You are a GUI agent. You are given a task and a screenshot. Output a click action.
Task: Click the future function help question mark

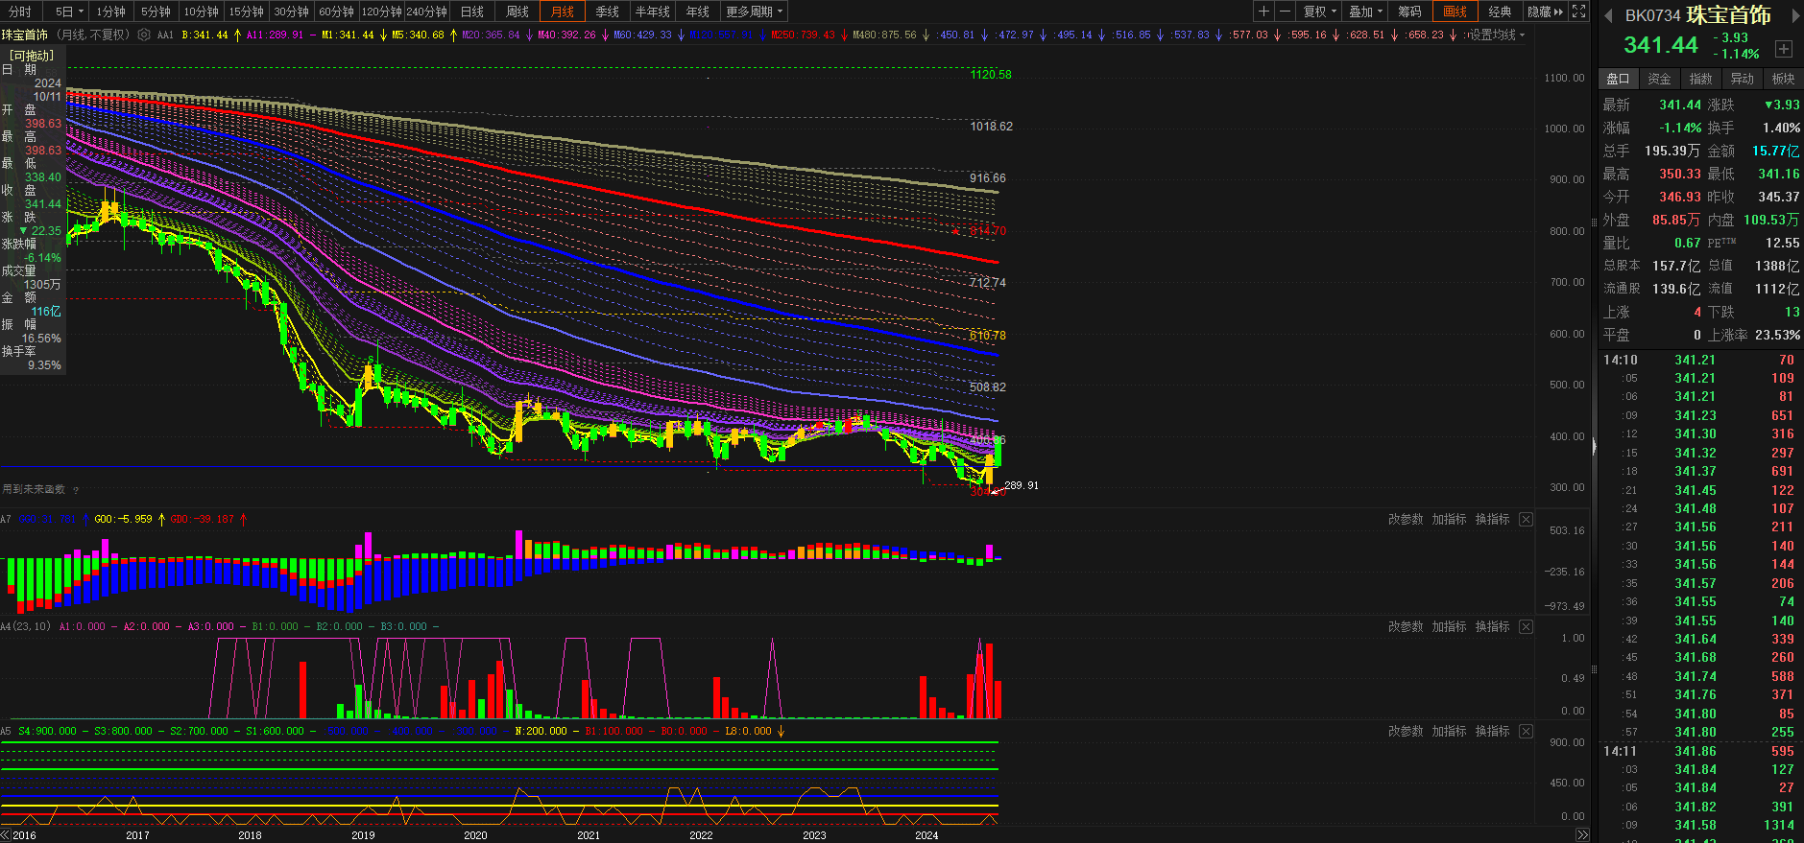pos(76,490)
